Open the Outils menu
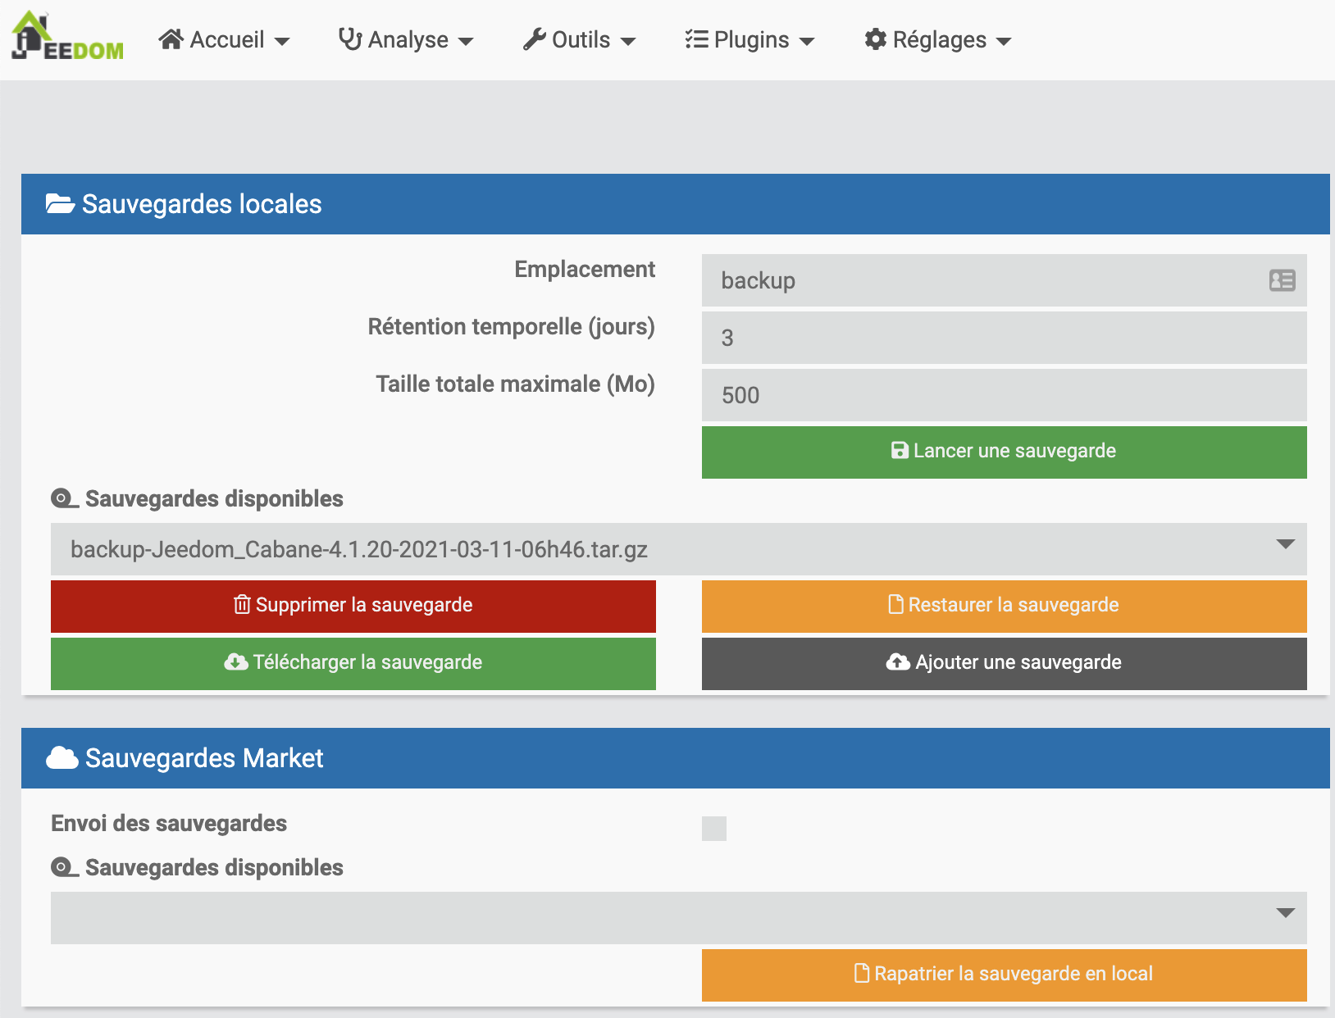The width and height of the screenshot is (1335, 1018). [x=579, y=39]
